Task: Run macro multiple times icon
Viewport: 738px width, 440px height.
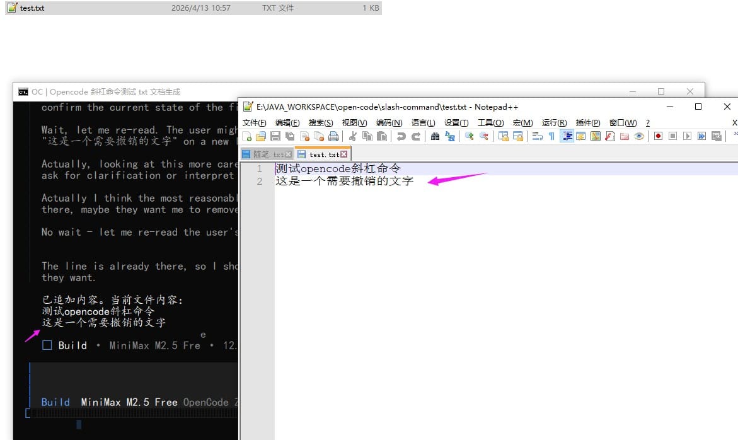Action: 701,136
